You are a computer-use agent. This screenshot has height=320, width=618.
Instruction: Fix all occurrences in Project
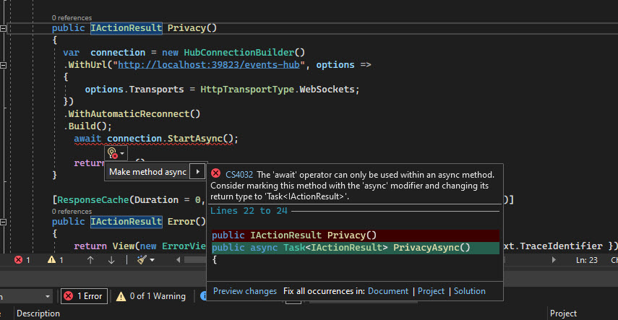click(x=432, y=291)
